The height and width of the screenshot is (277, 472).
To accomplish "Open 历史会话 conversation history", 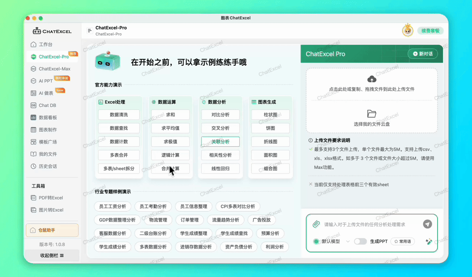I will [x=46, y=165].
